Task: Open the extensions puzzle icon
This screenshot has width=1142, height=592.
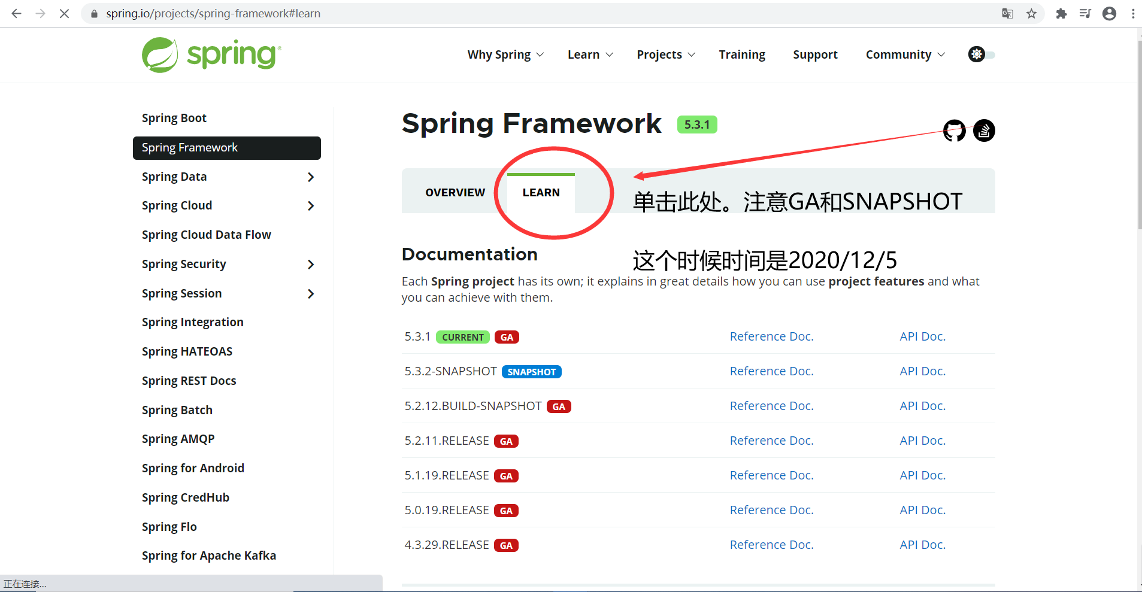Action: [1061, 13]
